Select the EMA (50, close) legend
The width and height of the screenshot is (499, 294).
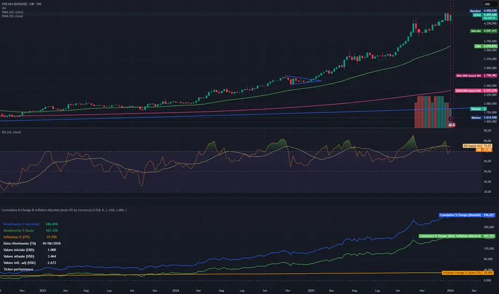(x=12, y=16)
